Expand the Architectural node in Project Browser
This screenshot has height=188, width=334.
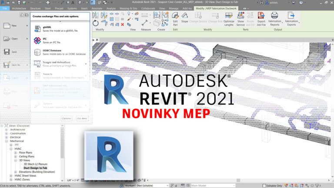click(7, 130)
